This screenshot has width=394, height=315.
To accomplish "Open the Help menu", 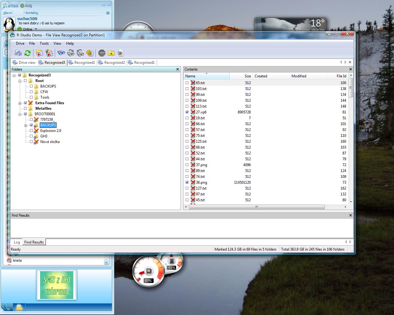I will click(x=70, y=43).
